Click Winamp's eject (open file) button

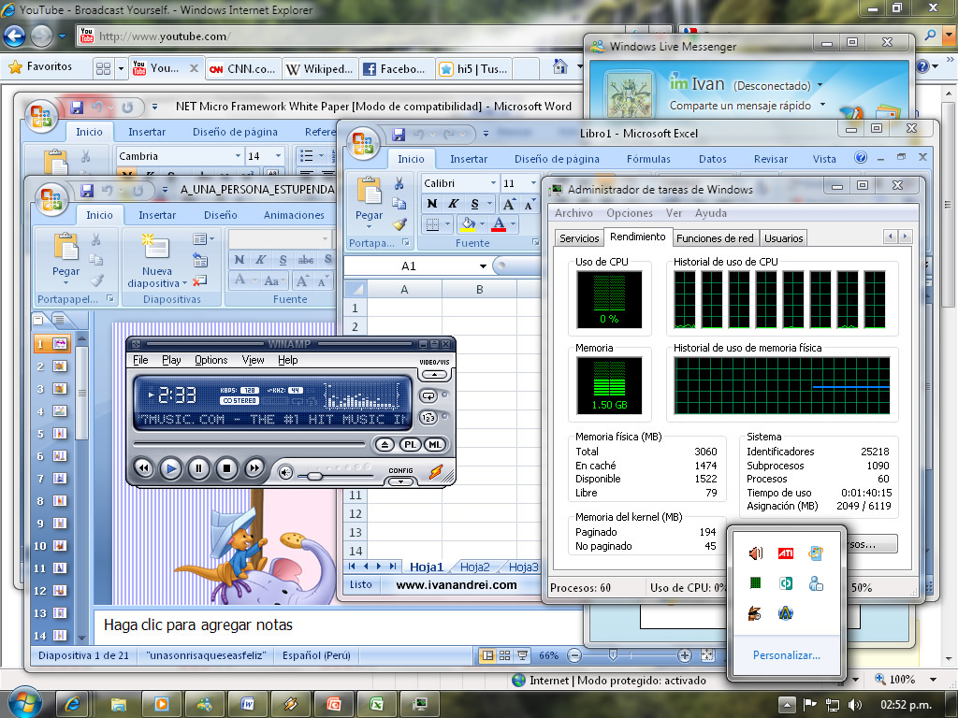click(x=385, y=444)
